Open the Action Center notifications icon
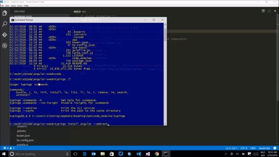 pos(249,154)
